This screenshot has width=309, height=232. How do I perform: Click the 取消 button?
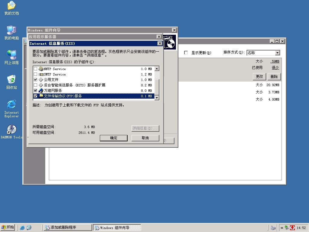point(145,138)
